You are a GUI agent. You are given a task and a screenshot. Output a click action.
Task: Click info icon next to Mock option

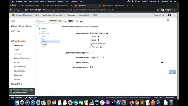[x=98, y=40]
